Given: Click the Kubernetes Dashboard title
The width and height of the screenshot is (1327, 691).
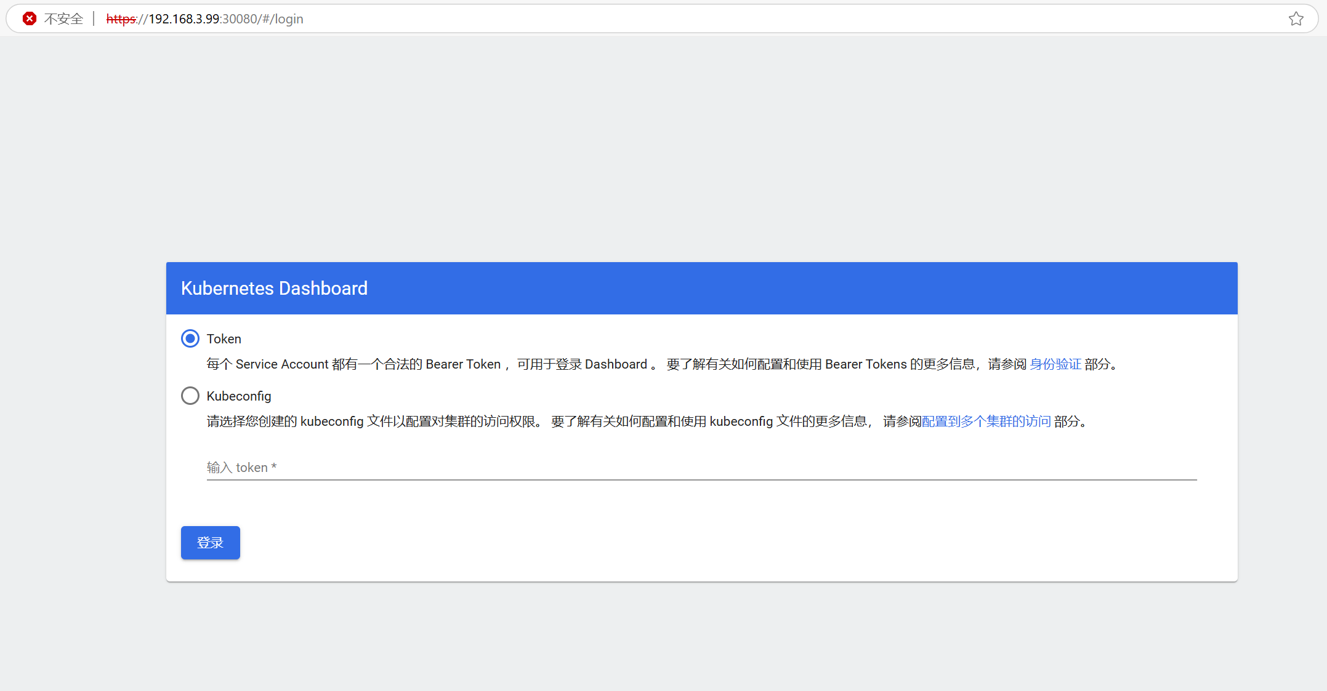Looking at the screenshot, I should (274, 289).
